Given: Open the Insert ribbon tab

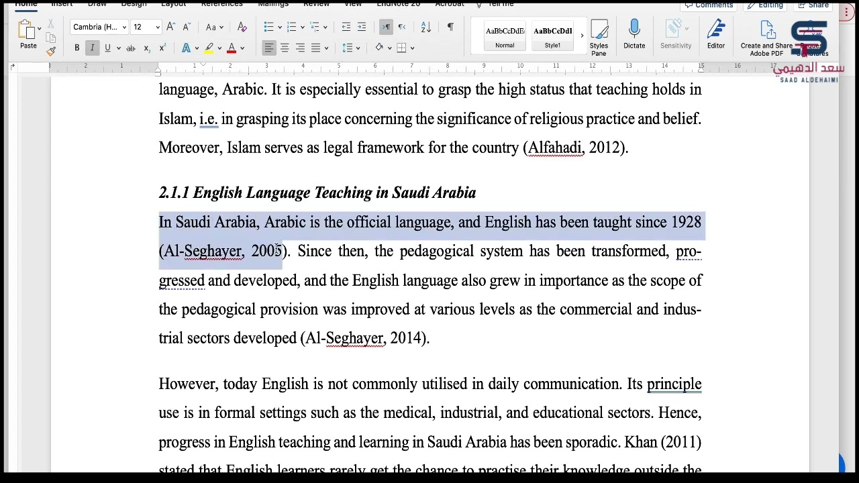Looking at the screenshot, I should (62, 4).
